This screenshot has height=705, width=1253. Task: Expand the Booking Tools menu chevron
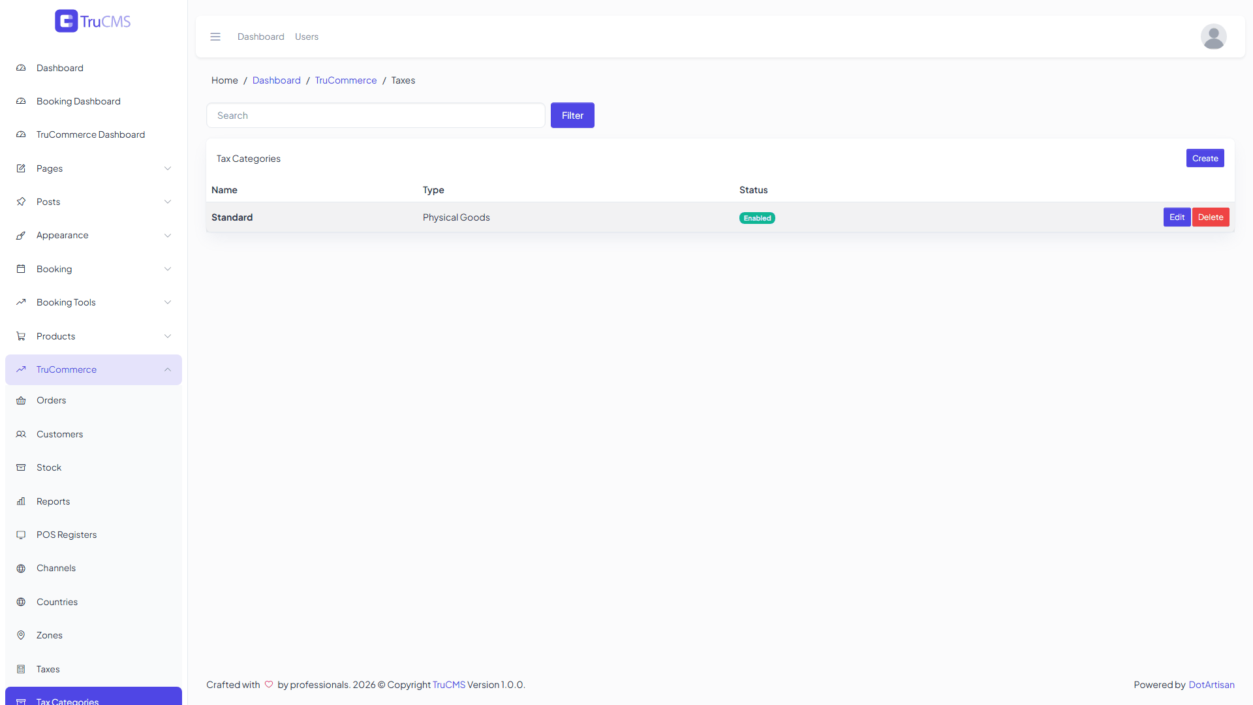pyautogui.click(x=168, y=302)
